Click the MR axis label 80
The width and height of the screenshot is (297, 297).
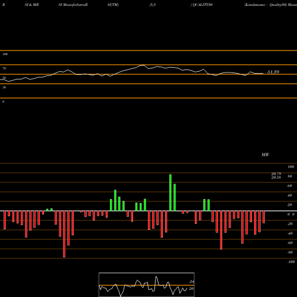290,176
